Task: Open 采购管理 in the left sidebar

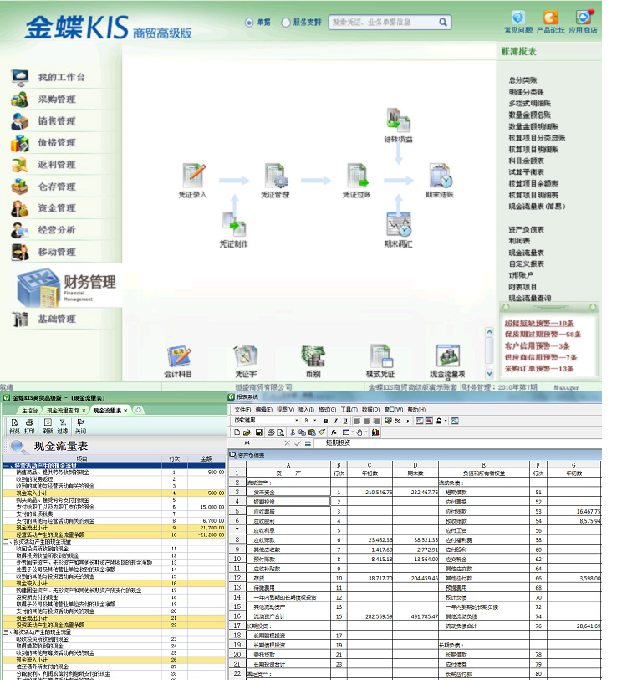Action: [x=57, y=100]
